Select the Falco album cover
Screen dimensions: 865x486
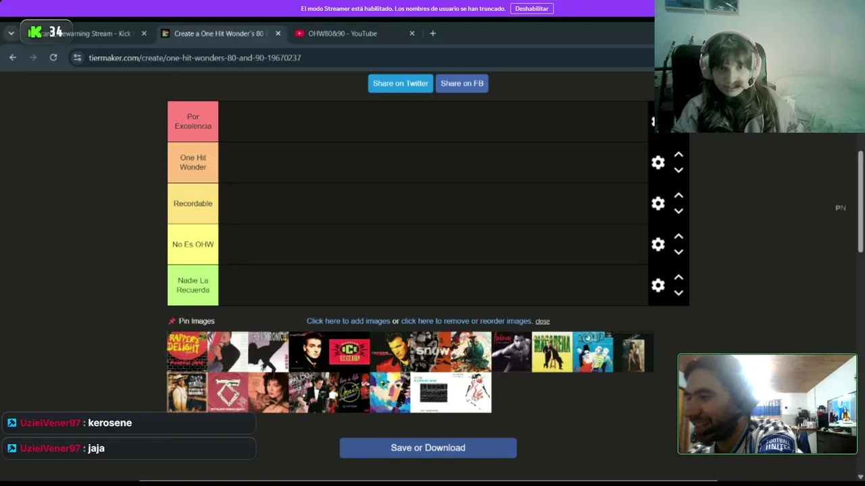point(309,392)
